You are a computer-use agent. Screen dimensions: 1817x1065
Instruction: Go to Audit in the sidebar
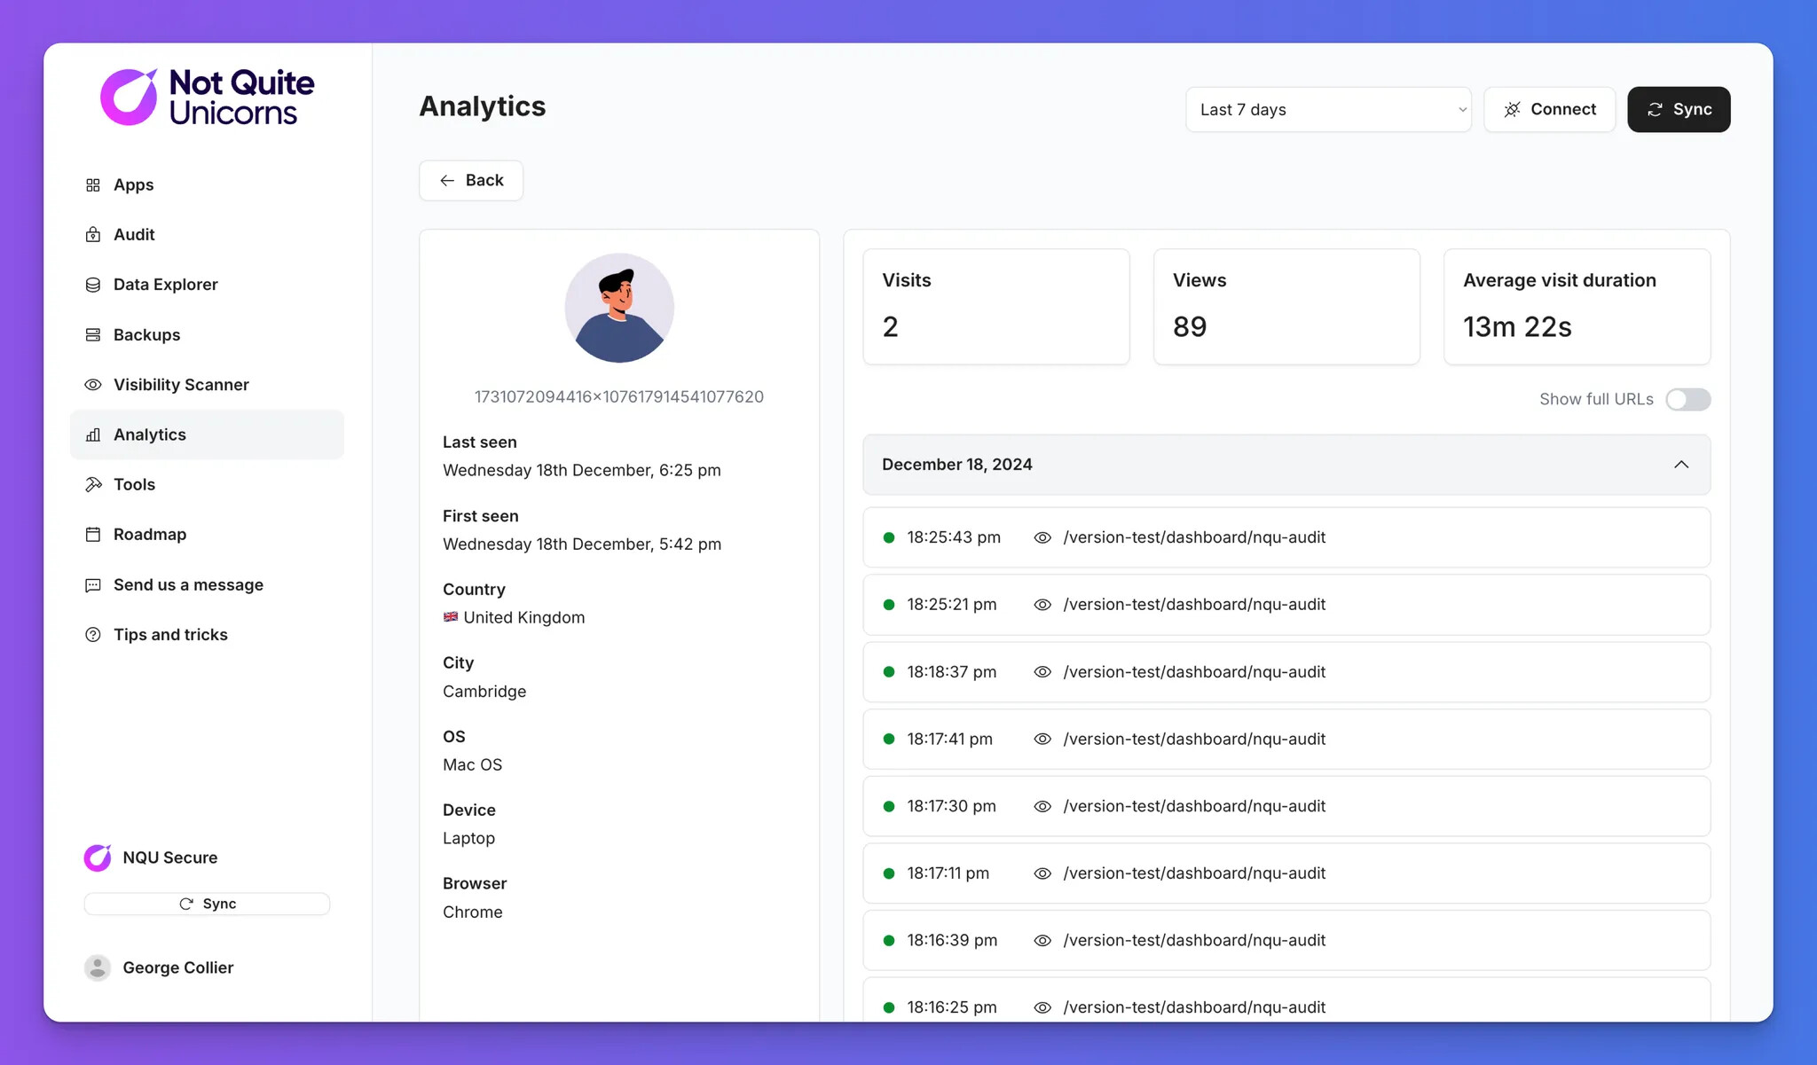pyautogui.click(x=207, y=234)
